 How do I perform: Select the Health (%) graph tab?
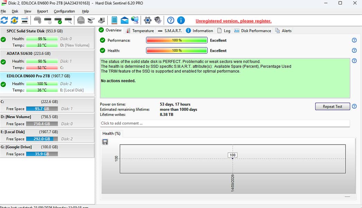pos(111,133)
